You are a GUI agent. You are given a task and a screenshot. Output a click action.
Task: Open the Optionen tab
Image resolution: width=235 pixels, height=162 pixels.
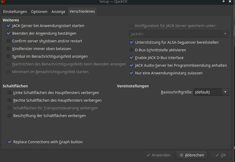(39, 12)
